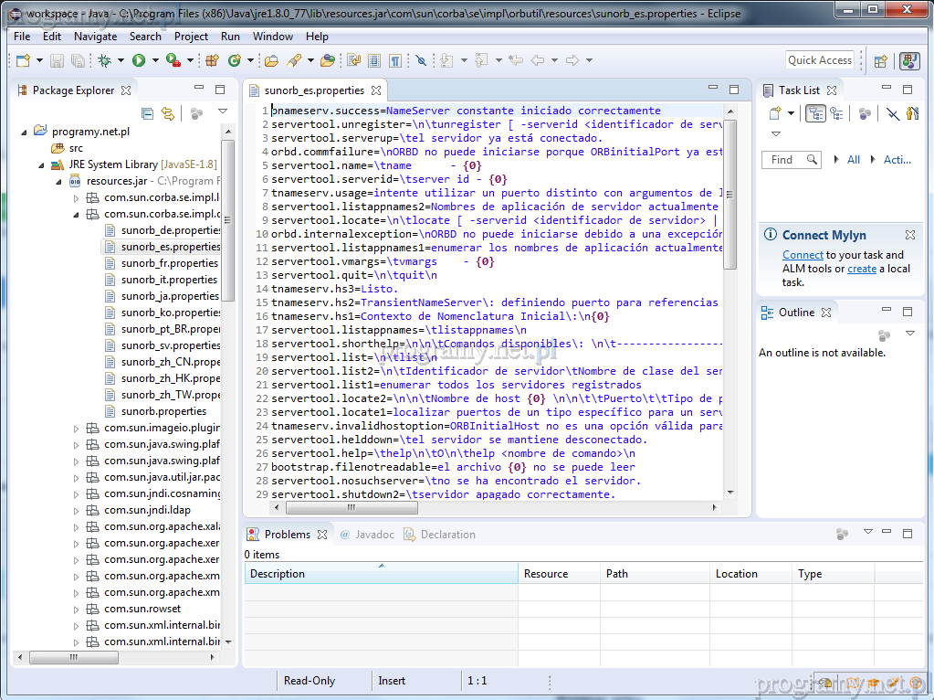Viewport: 934px width, 700px height.
Task: Expand the com.sun.imageio.plugins package node
Action: [x=78, y=428]
